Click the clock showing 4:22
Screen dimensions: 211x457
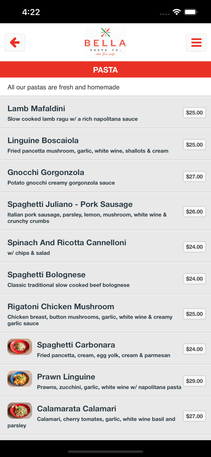[31, 12]
